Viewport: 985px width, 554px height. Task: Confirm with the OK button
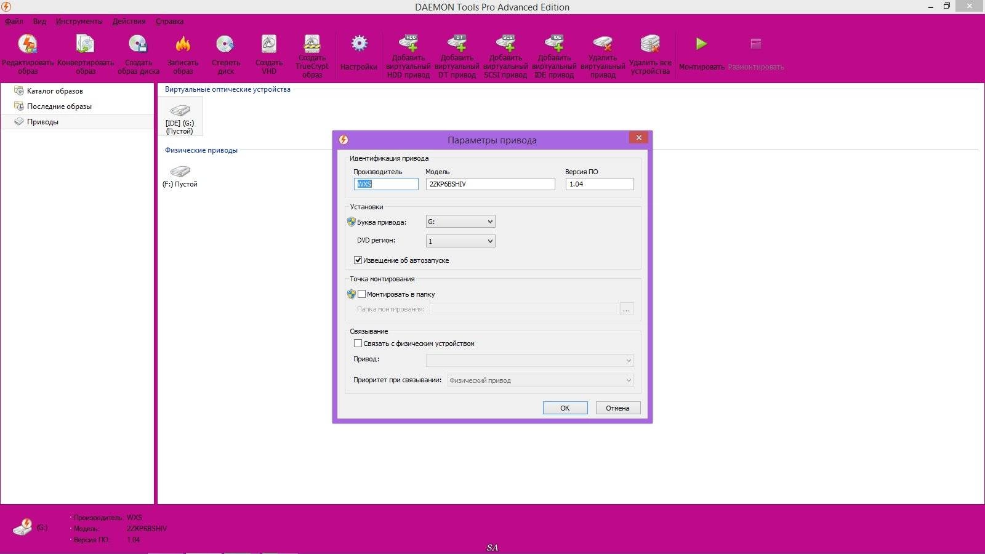point(565,408)
